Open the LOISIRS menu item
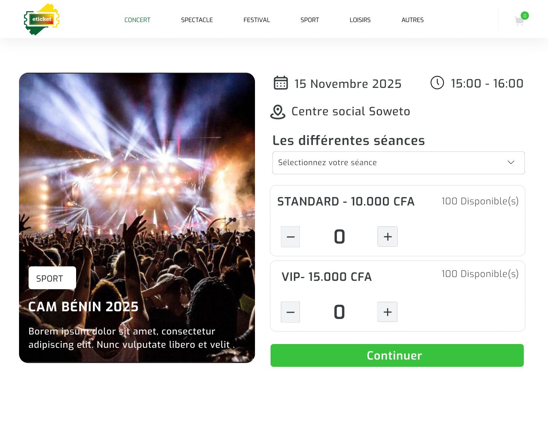This screenshot has width=548, height=430. (x=360, y=20)
